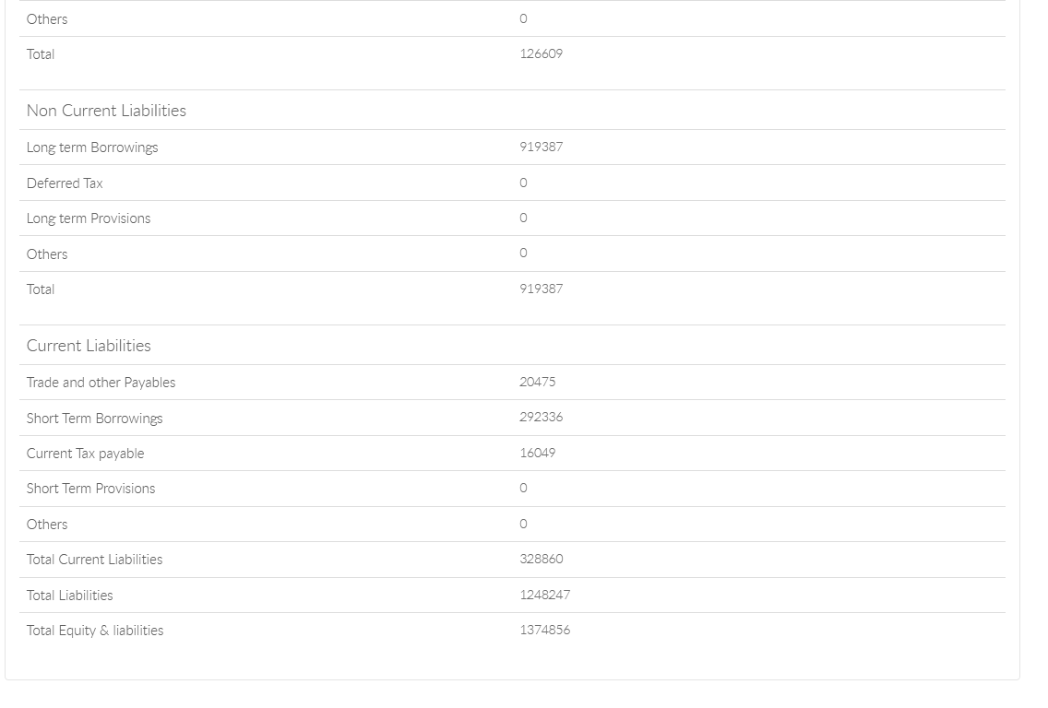Image resolution: width=1048 pixels, height=708 pixels.
Task: Click the Short Term Borrowings label
Action: click(x=94, y=419)
